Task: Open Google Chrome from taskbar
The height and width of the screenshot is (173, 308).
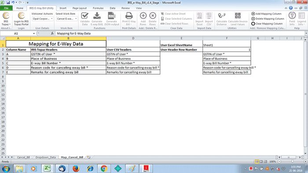Action: tap(104, 169)
